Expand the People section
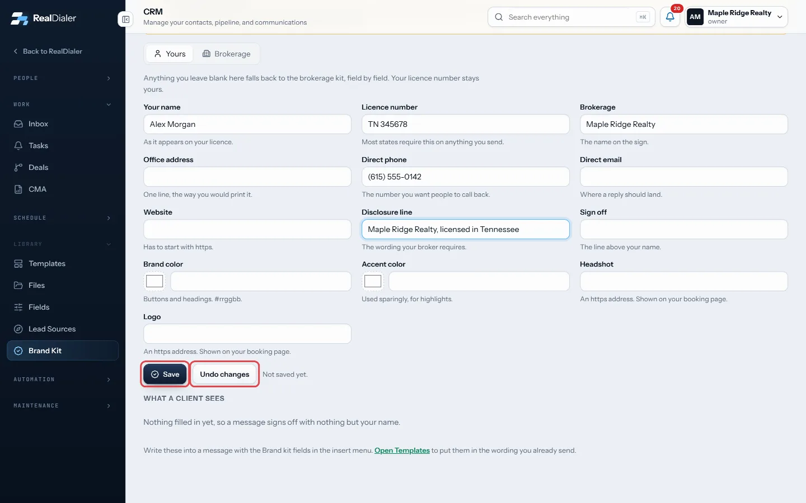 (x=63, y=78)
